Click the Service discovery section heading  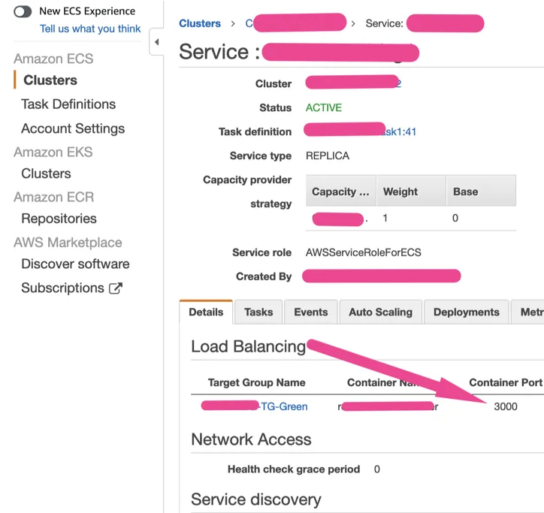256,499
